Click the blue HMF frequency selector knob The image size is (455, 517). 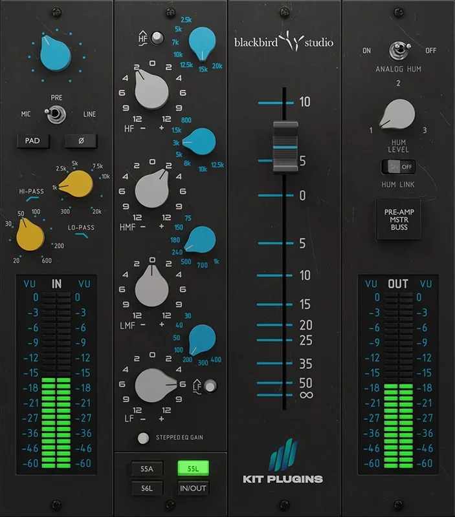point(200,142)
